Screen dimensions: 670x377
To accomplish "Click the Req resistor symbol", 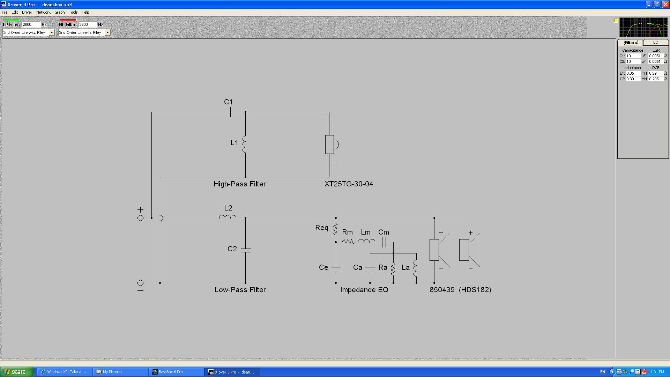I will [335, 229].
